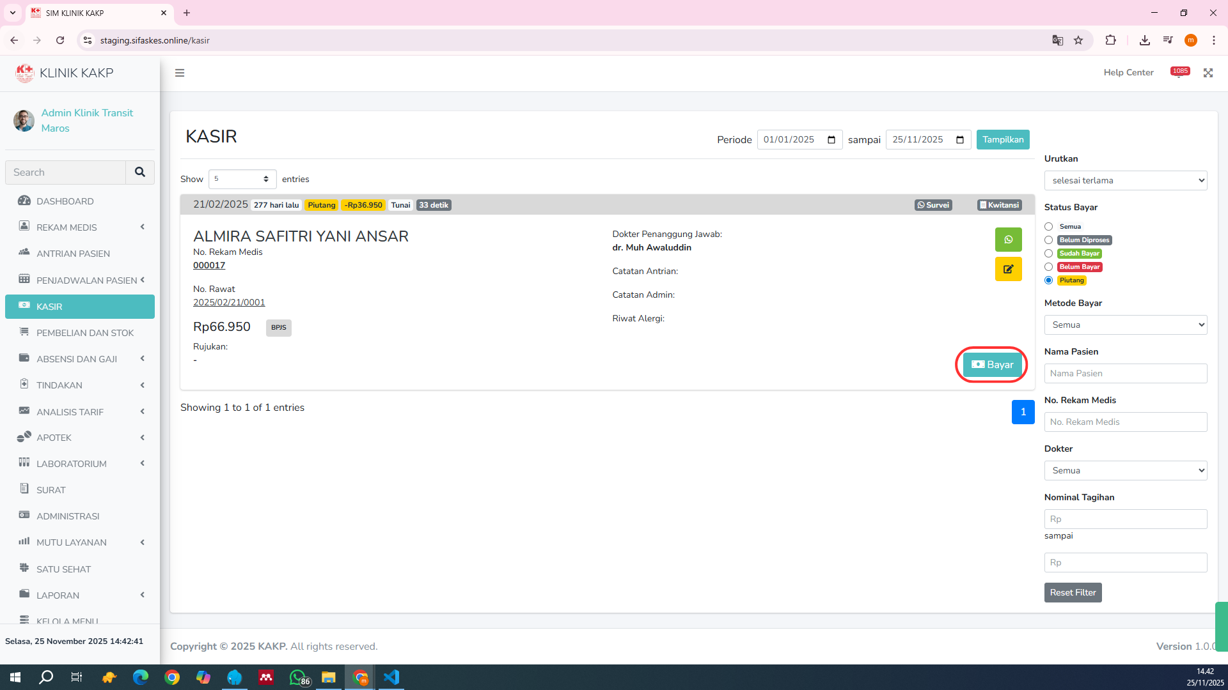Select the Semua status radio button
The image size is (1228, 690).
coord(1049,227)
